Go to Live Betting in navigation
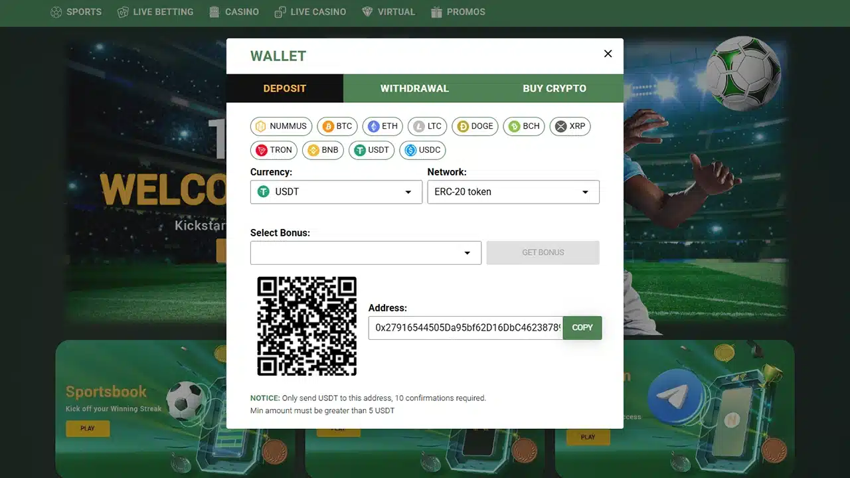The height and width of the screenshot is (478, 850). click(155, 12)
